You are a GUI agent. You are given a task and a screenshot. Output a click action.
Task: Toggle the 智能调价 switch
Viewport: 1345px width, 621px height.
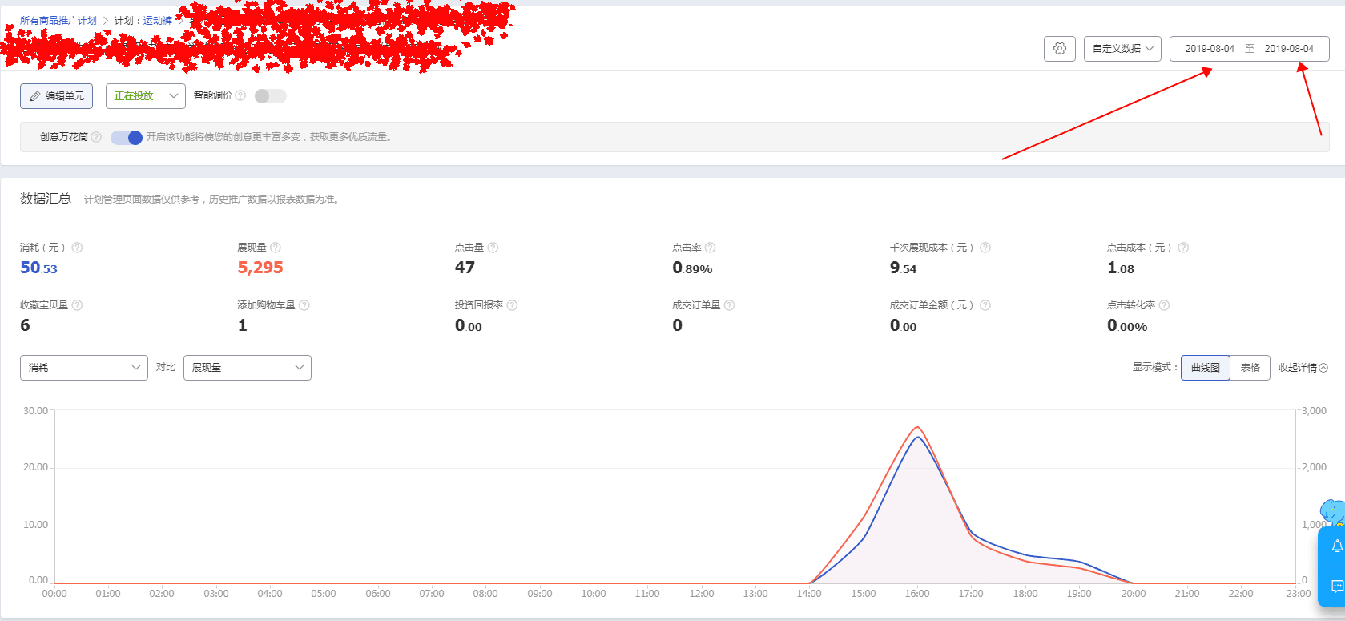(x=270, y=96)
